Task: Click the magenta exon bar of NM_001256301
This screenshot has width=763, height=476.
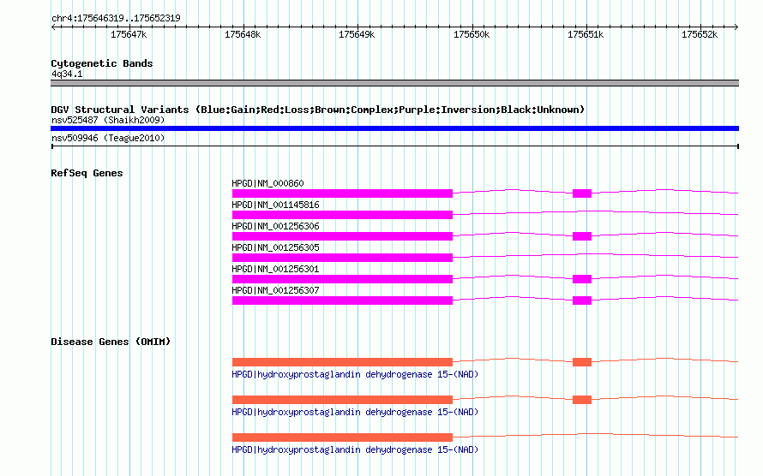Action: [342, 279]
